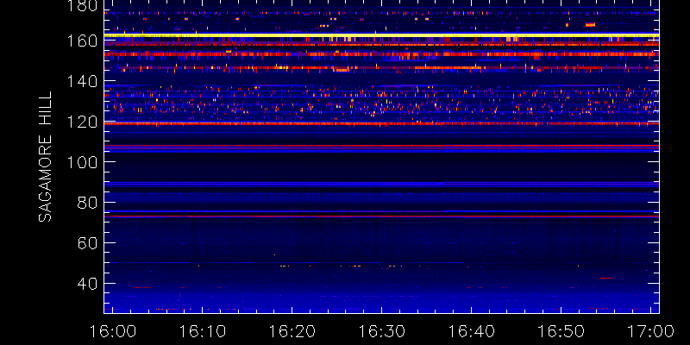The height and width of the screenshot is (345, 690).
Task: Click the 80 frequency axis label
Action: click(x=88, y=203)
